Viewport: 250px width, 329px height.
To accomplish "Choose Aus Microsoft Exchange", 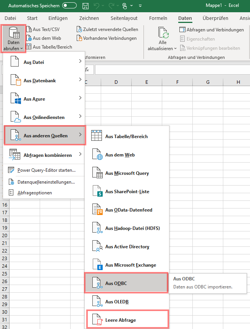I will (127, 265).
